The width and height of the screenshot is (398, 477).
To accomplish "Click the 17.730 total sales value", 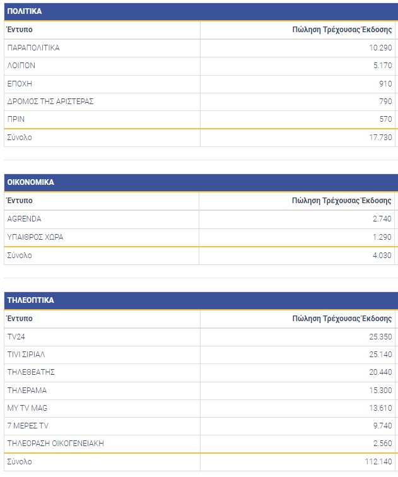I will tap(380, 138).
